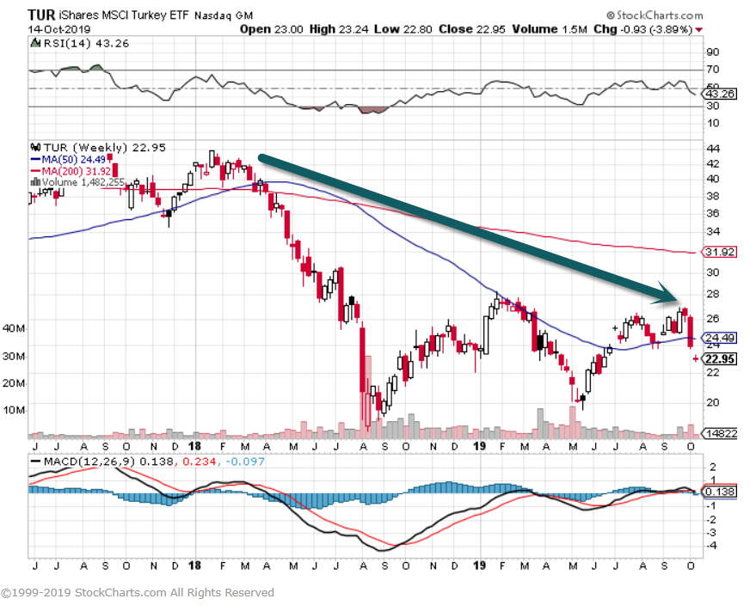Click the 18 year label under MACD panel
This screenshot has height=611, width=750.
pyautogui.click(x=194, y=565)
